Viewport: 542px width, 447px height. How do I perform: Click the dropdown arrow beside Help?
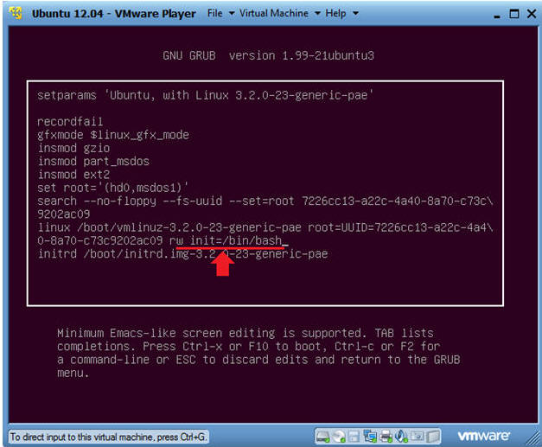tap(355, 14)
